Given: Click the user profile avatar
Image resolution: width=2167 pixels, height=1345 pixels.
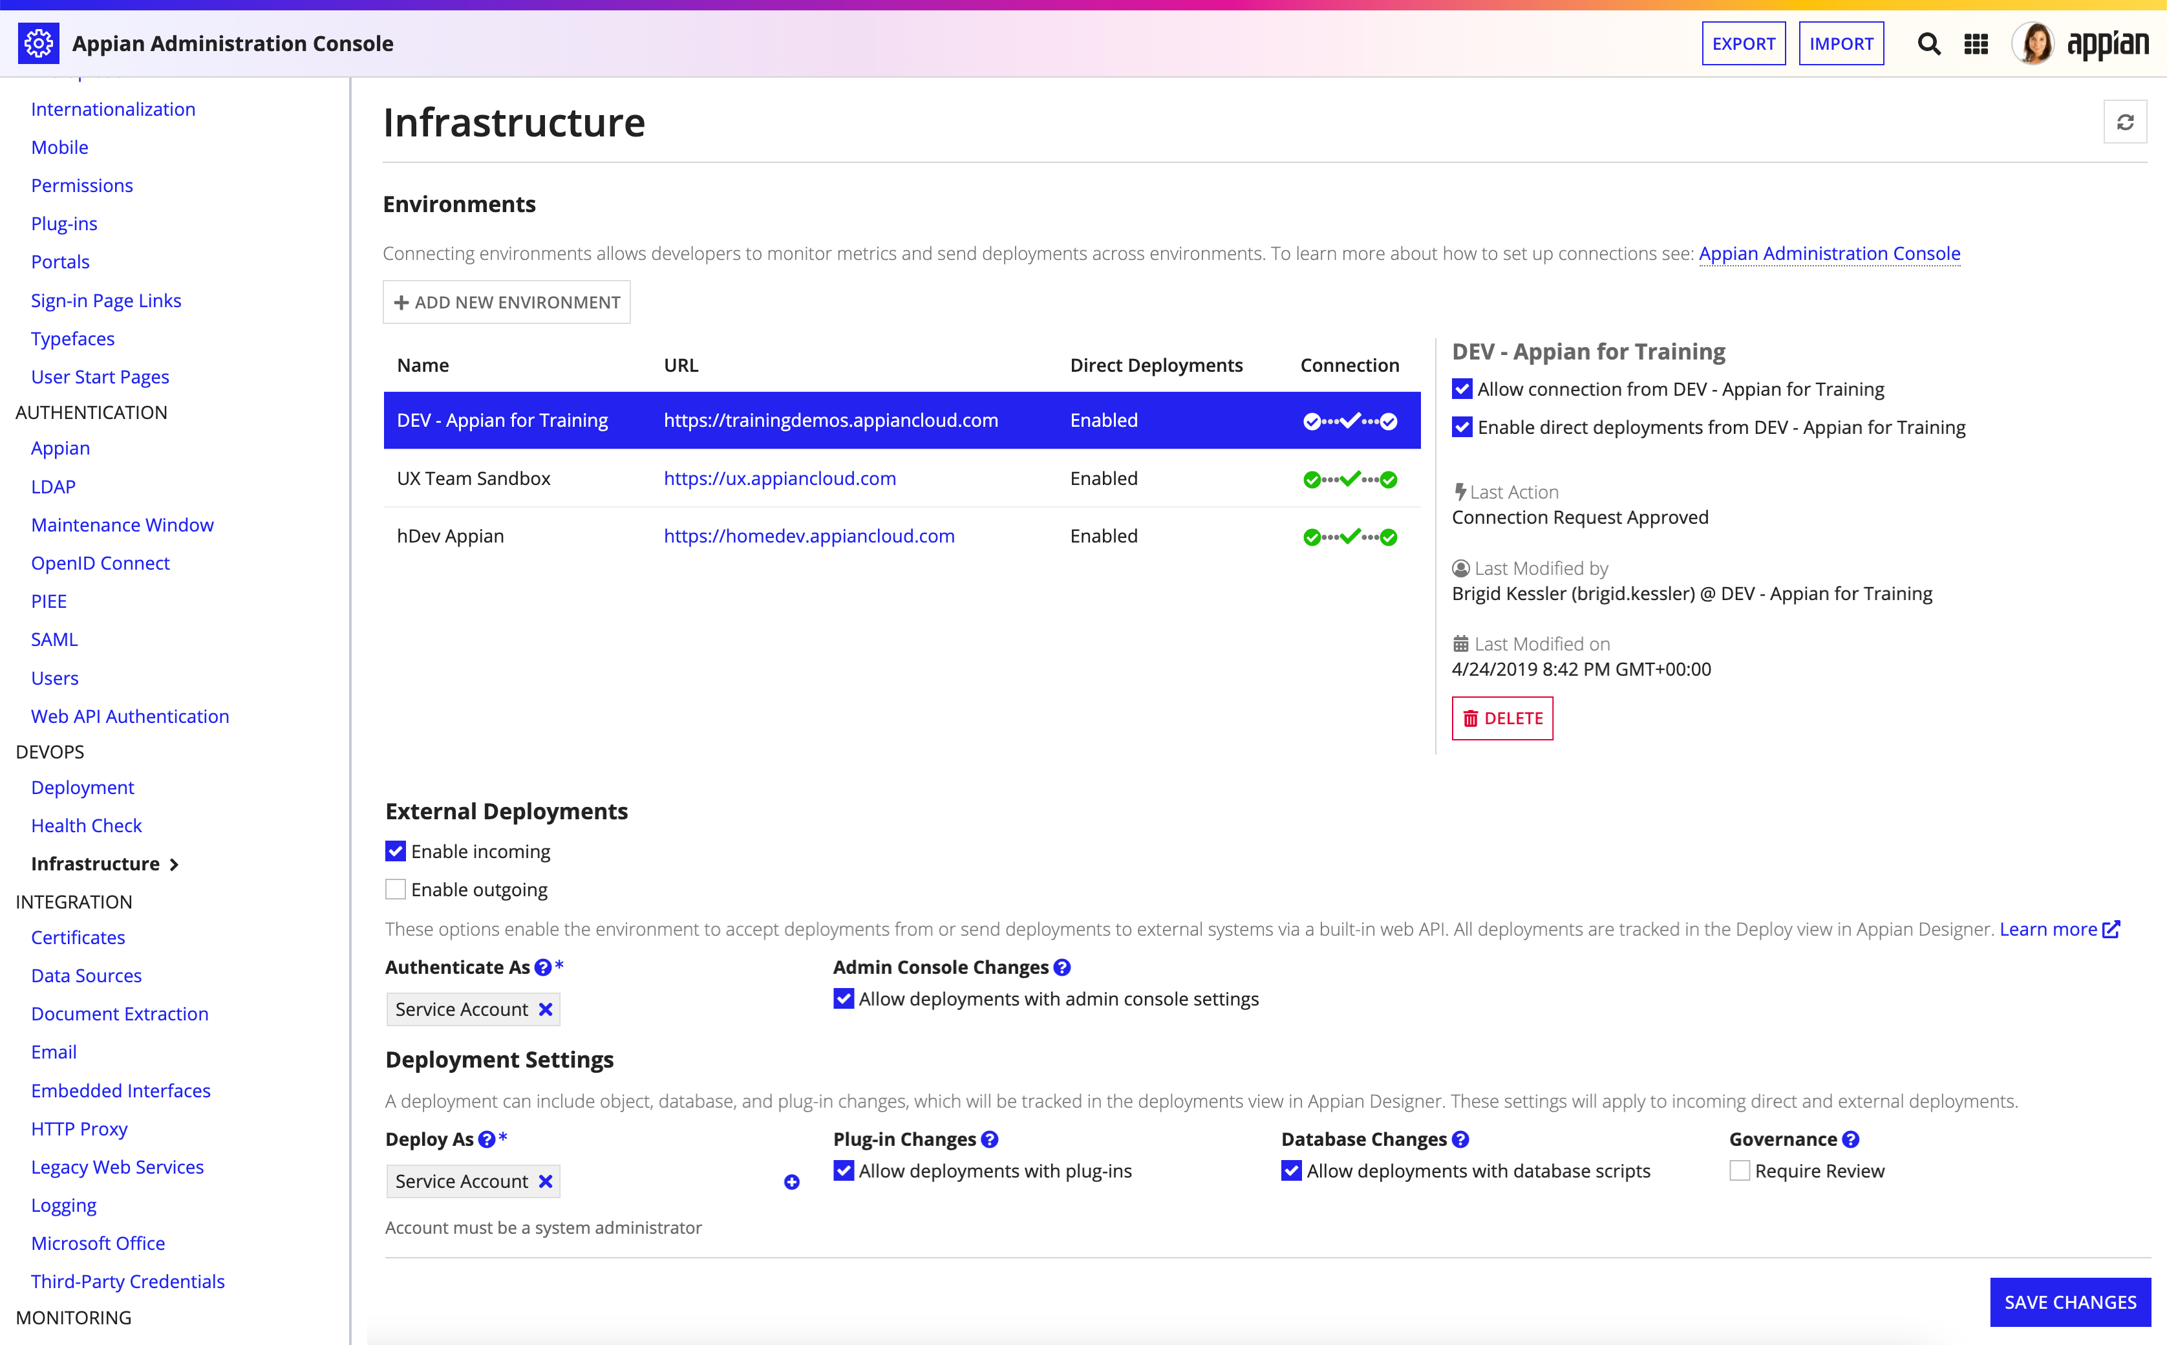Looking at the screenshot, I should (x=2033, y=43).
